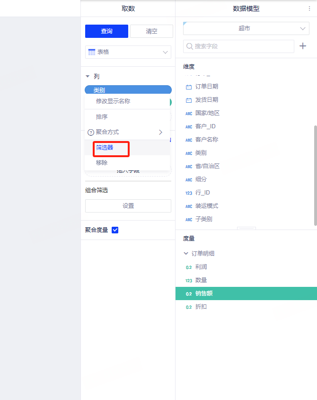Choose 修改显示名称 from the context menu
The image size is (317, 400).
pos(113,101)
